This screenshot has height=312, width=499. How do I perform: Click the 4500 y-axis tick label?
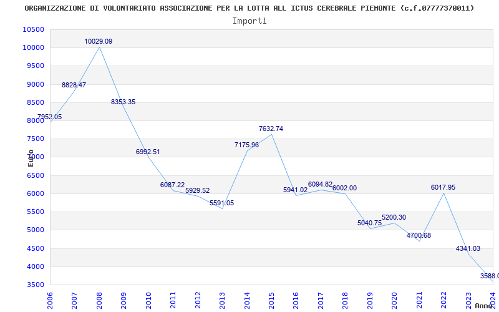click(x=35, y=248)
